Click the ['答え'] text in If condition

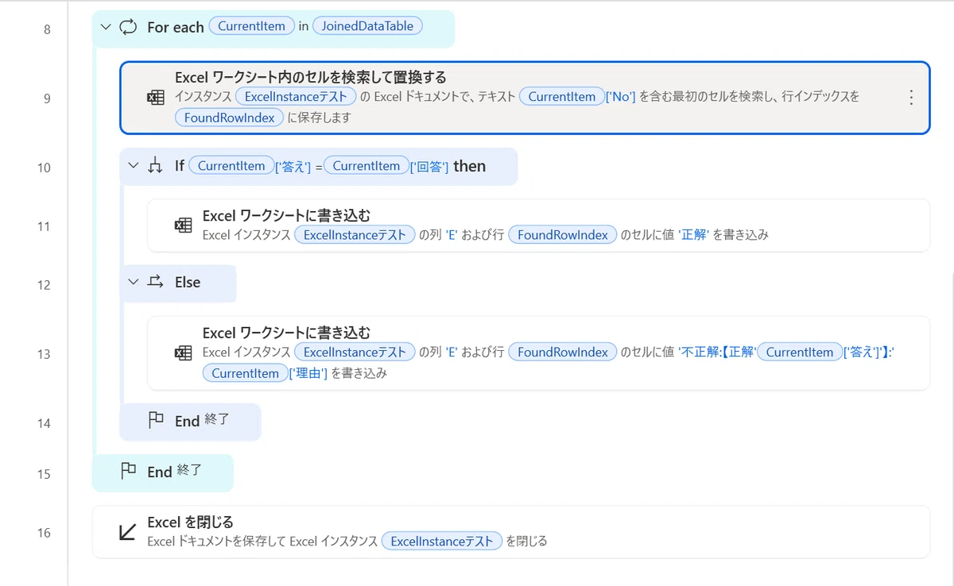[293, 167]
